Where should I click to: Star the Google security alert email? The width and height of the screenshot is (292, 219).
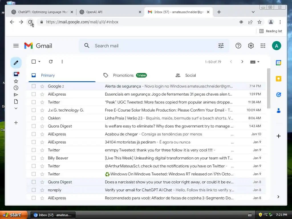(x=42, y=86)
